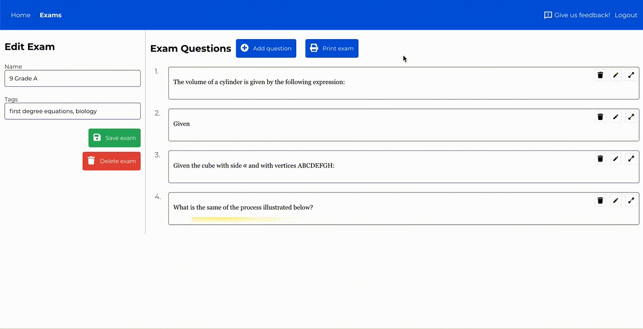Edit question 2 with pencil icon
This screenshot has height=329, width=643.
pyautogui.click(x=616, y=117)
